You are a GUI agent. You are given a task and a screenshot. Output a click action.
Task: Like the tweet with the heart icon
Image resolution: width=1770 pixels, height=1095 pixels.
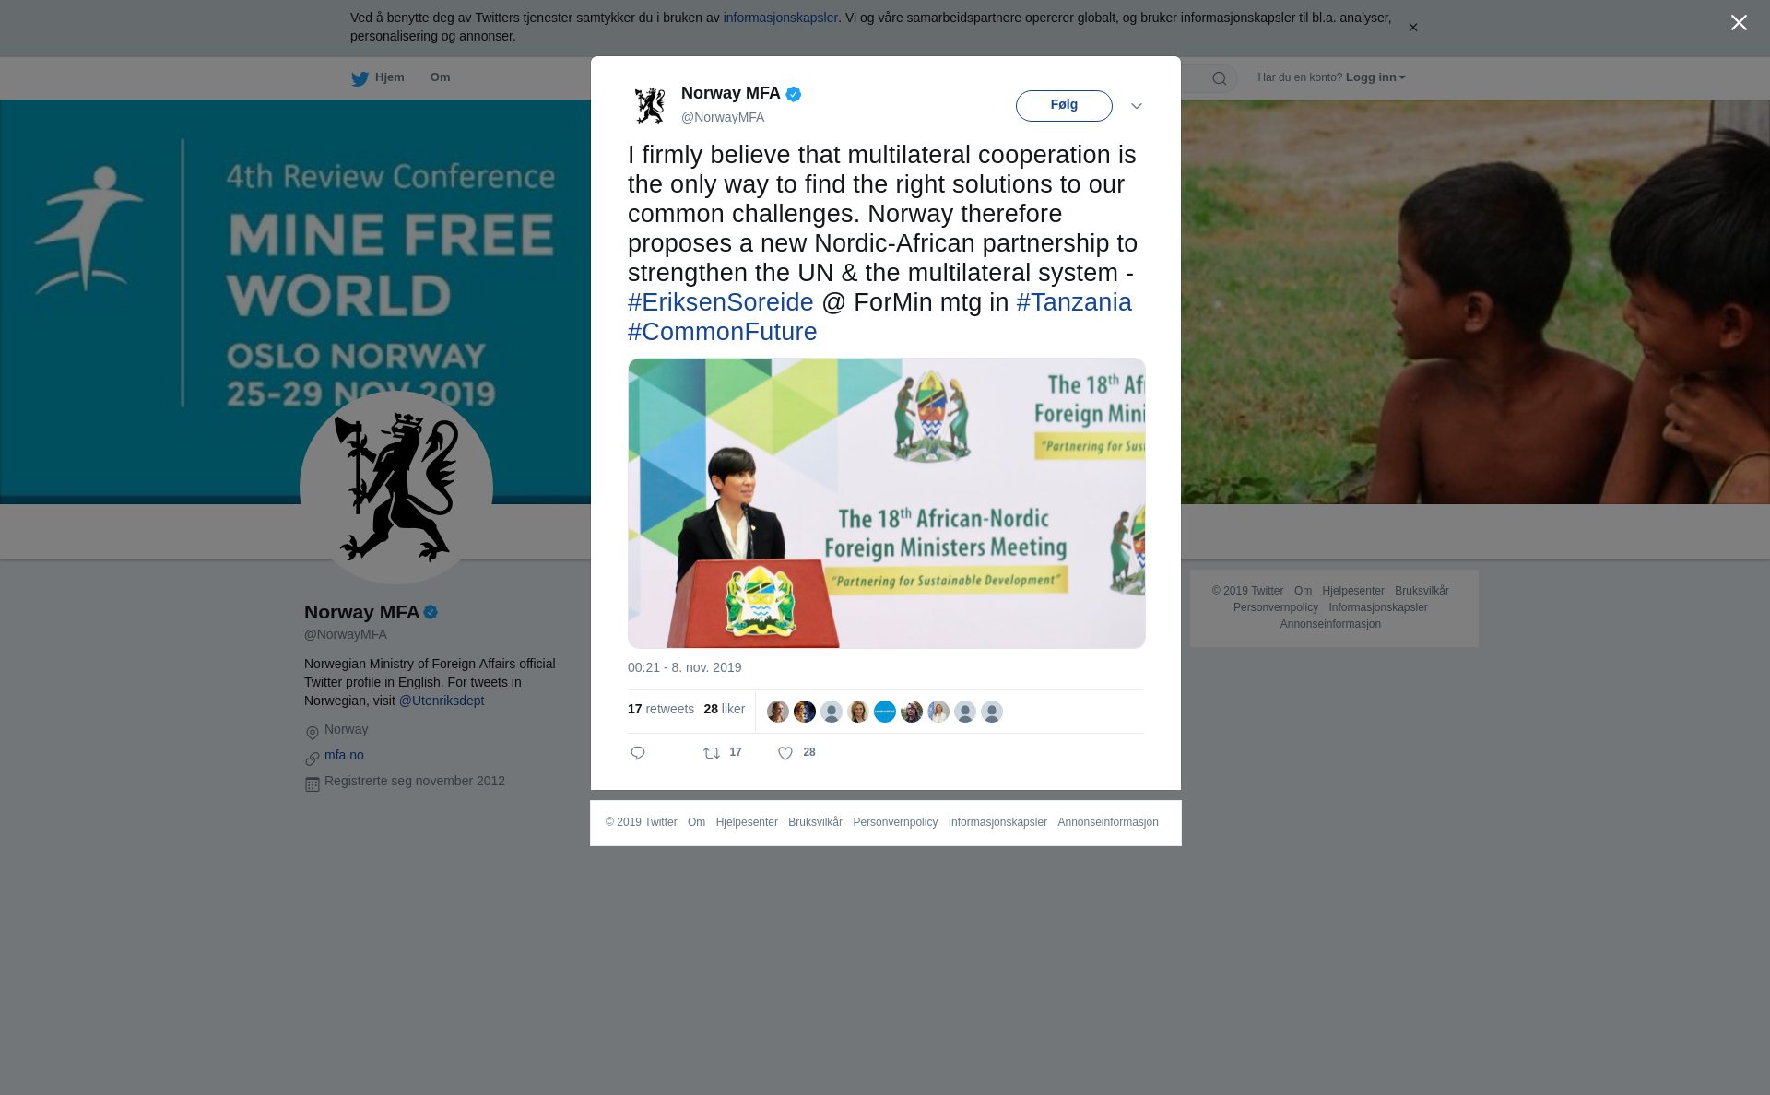[x=785, y=753]
